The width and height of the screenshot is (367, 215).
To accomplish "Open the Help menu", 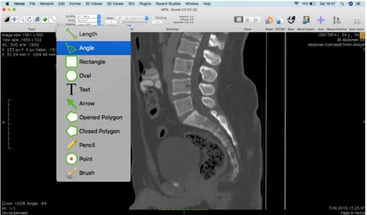I will [207, 4].
